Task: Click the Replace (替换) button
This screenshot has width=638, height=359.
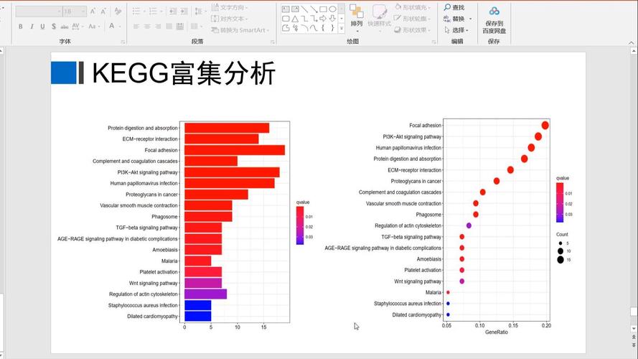Action: [455, 19]
